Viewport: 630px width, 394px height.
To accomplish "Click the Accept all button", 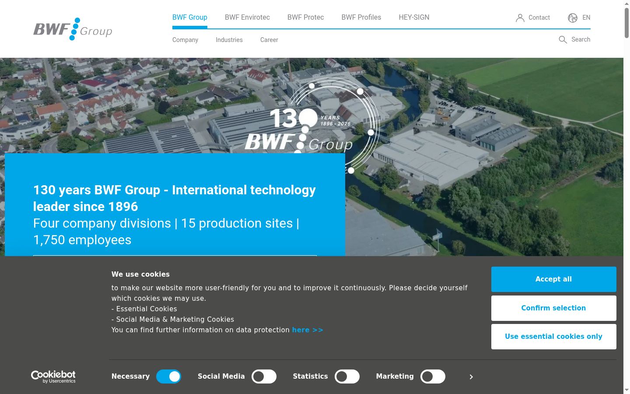I will pos(553,279).
